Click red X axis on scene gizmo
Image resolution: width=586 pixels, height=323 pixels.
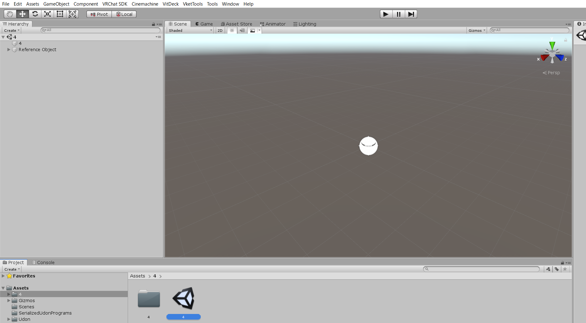(x=544, y=57)
